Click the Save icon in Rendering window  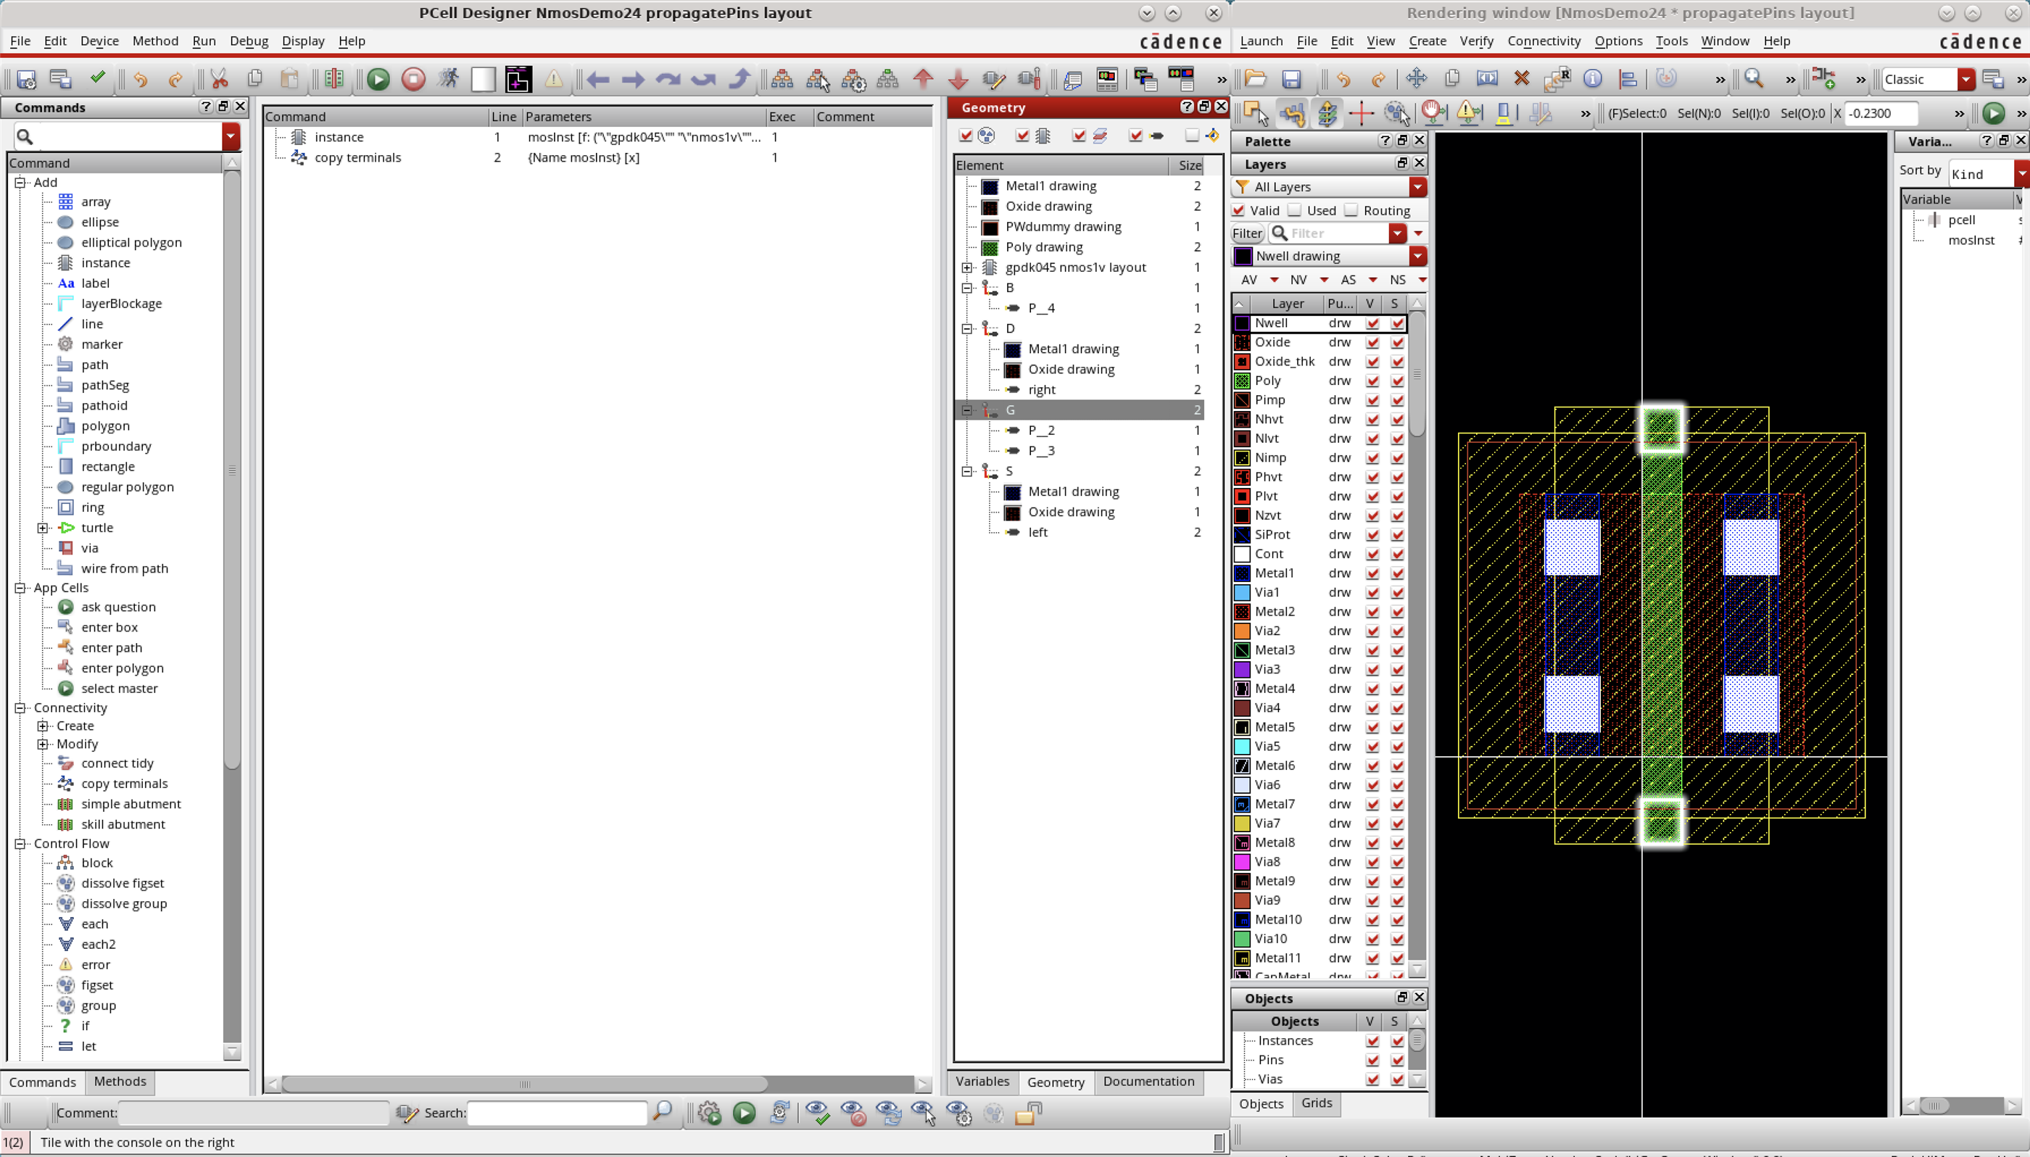(x=1290, y=79)
